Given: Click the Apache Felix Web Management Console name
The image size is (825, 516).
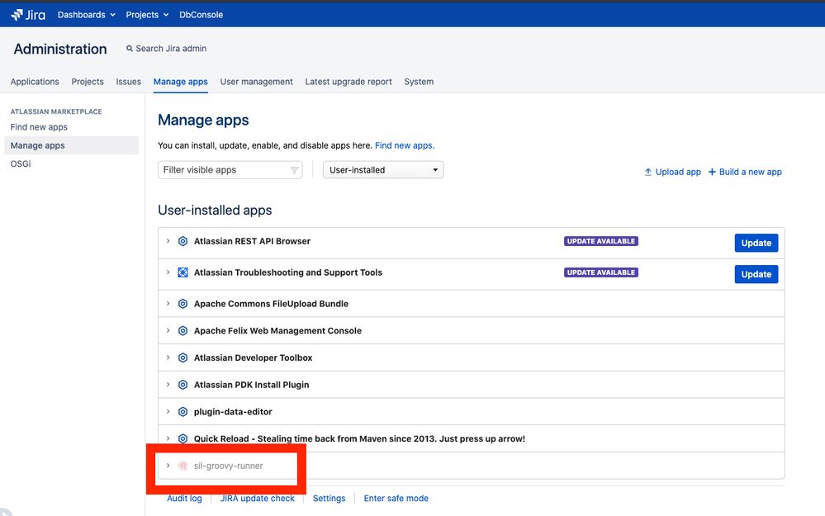Looking at the screenshot, I should point(277,331).
